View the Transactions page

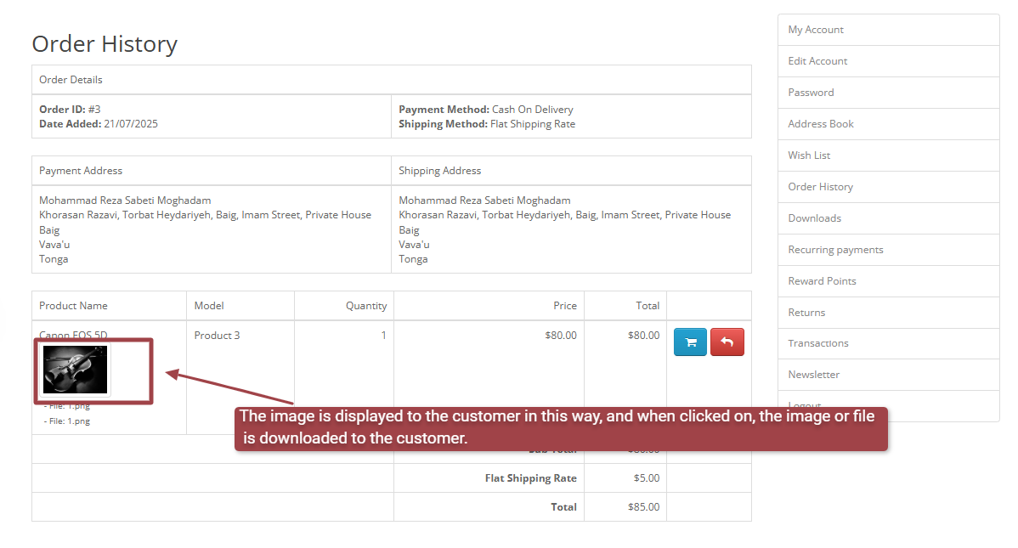(818, 343)
